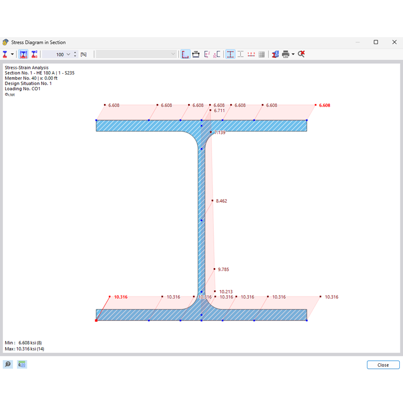Click the Stress-Strain Analysis heading text

[x=27, y=67]
